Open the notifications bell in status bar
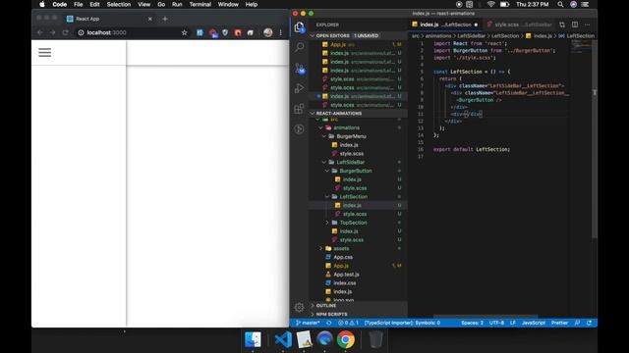 click(x=589, y=323)
